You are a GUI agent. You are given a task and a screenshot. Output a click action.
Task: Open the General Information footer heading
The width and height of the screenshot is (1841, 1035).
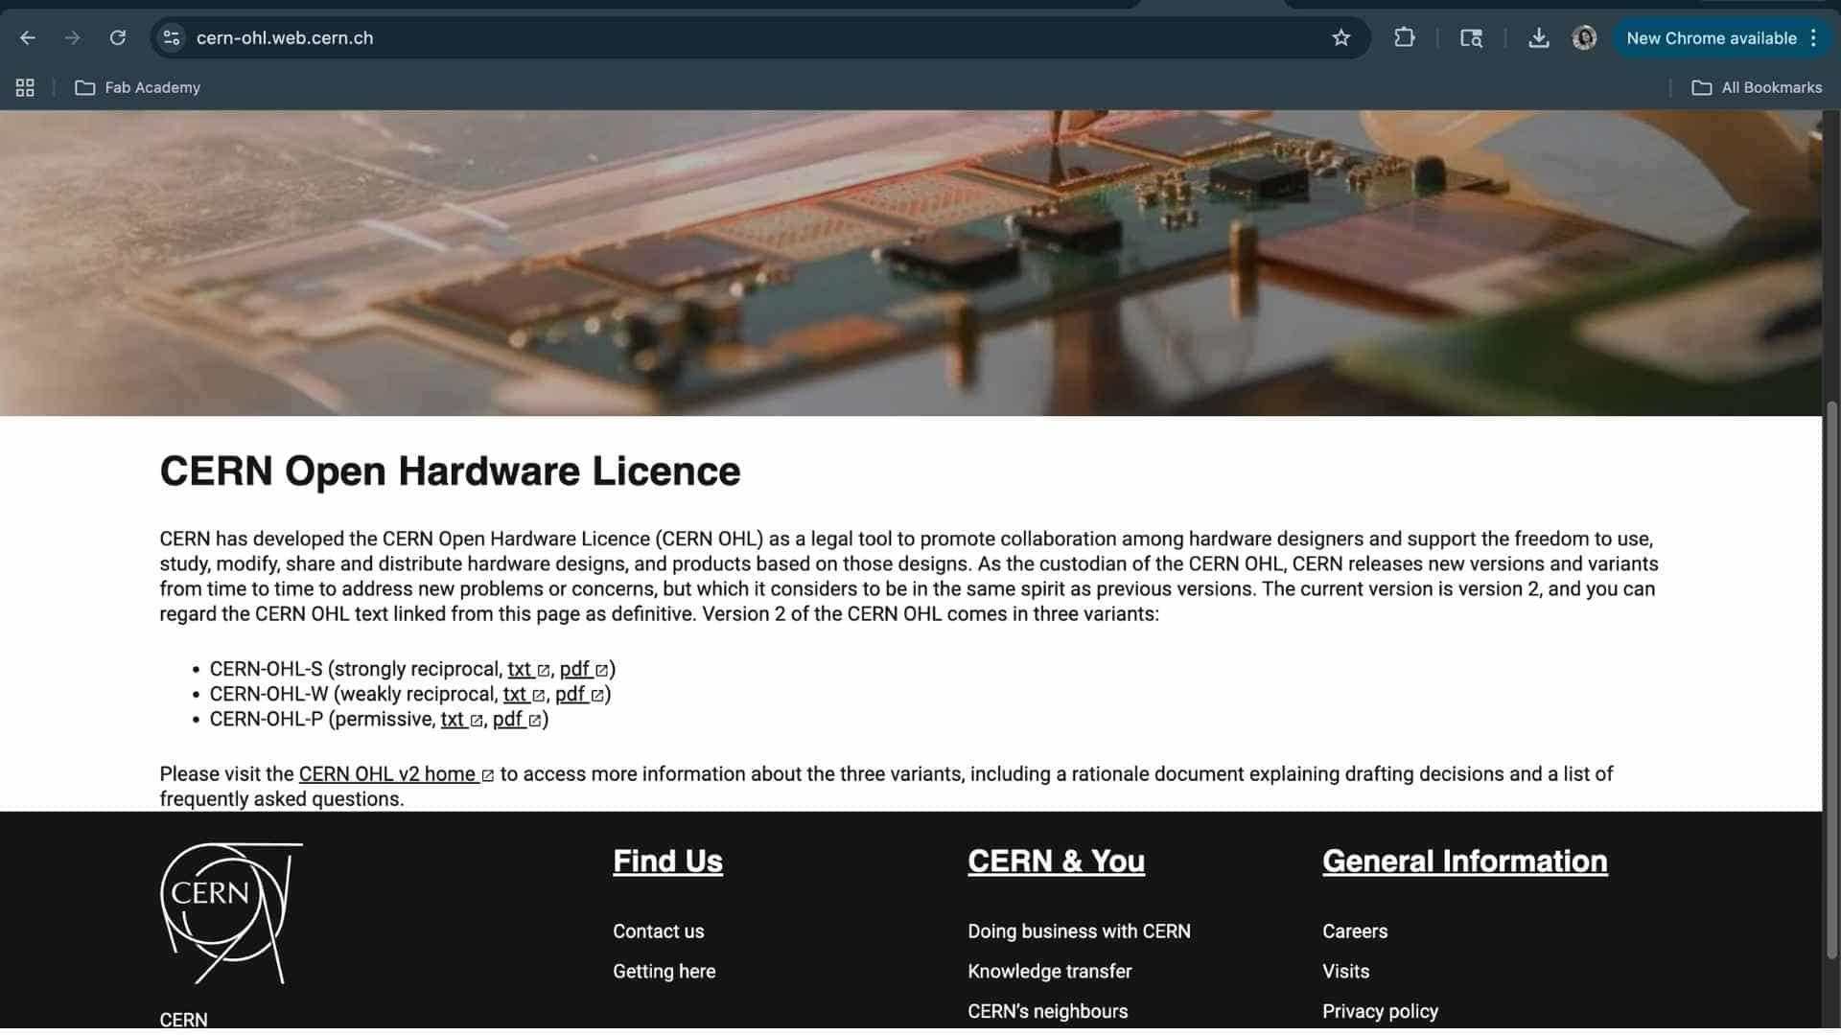[x=1464, y=862]
